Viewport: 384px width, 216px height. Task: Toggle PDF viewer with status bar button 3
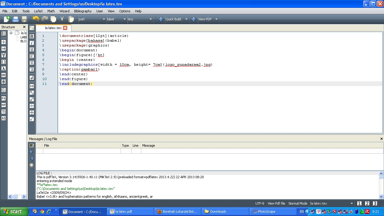[x=375, y=203]
